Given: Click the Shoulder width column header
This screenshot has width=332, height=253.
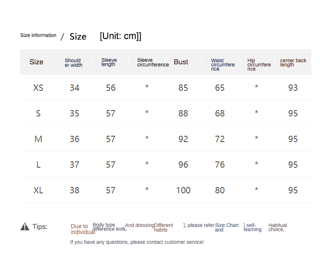Looking at the screenshot, I should (73, 63).
